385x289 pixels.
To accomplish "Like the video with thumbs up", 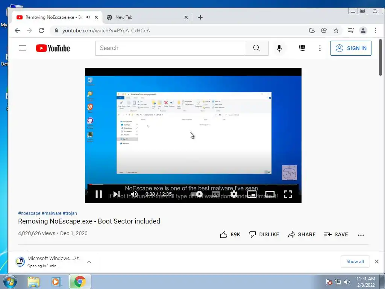I will click(230, 234).
